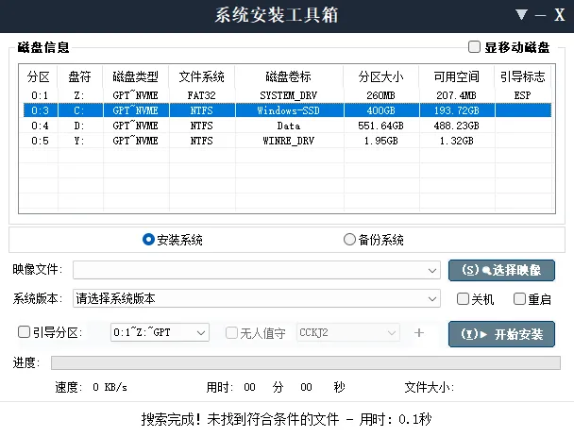Viewport: 574px width, 437px height.
Task: Click the (S) 选择映像 button
Action: [501, 271]
